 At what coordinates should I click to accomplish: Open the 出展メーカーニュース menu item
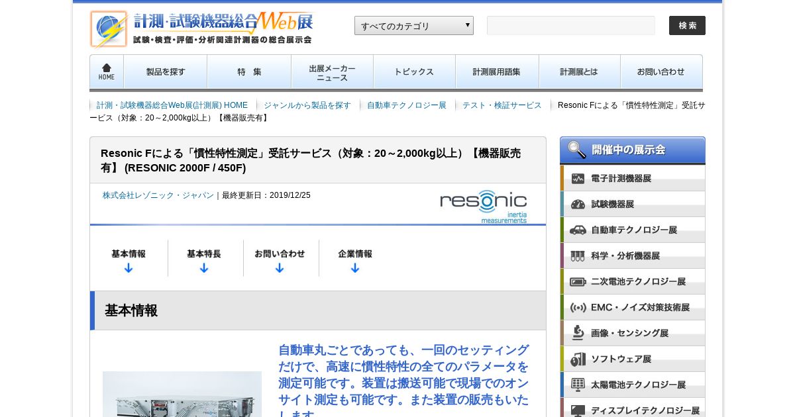(333, 71)
